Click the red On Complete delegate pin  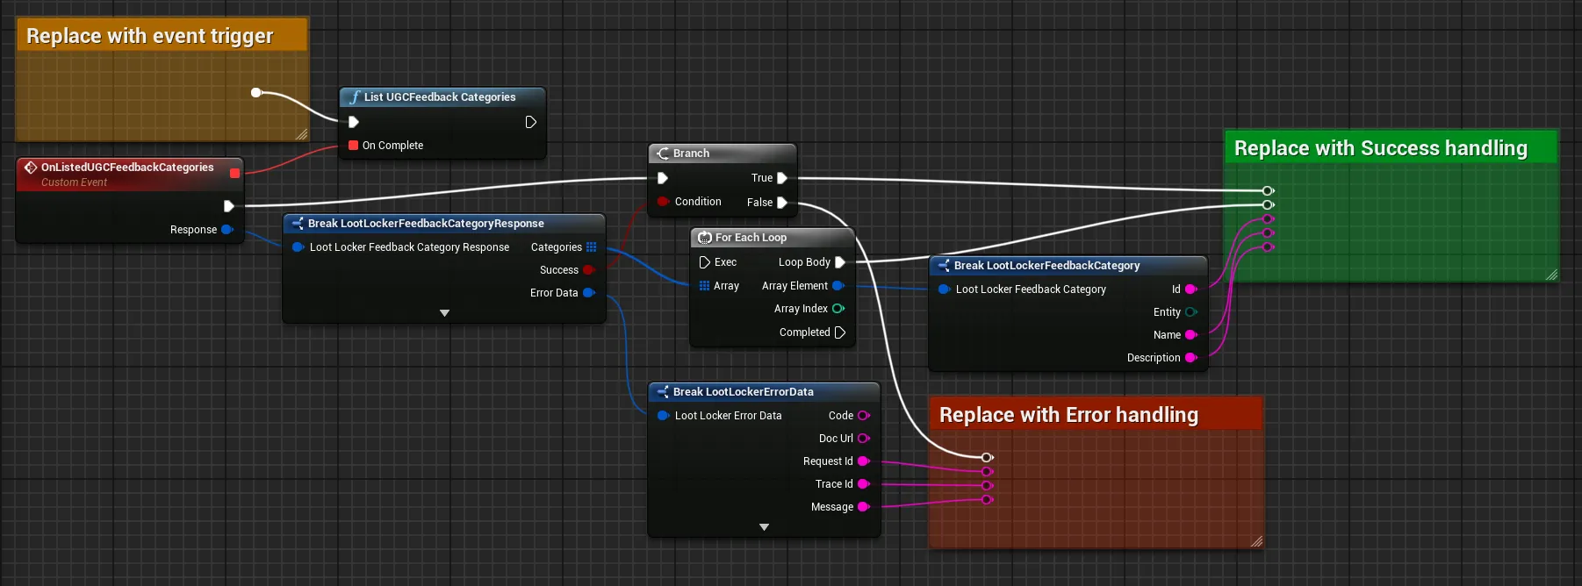click(x=353, y=146)
